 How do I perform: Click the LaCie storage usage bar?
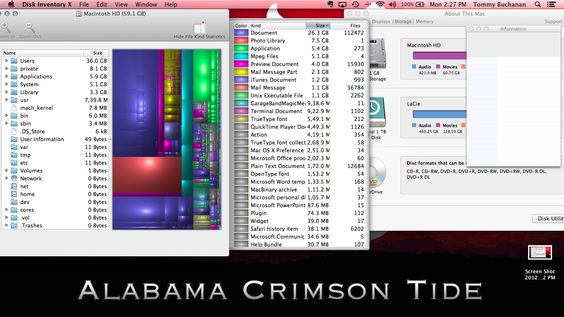440,114
